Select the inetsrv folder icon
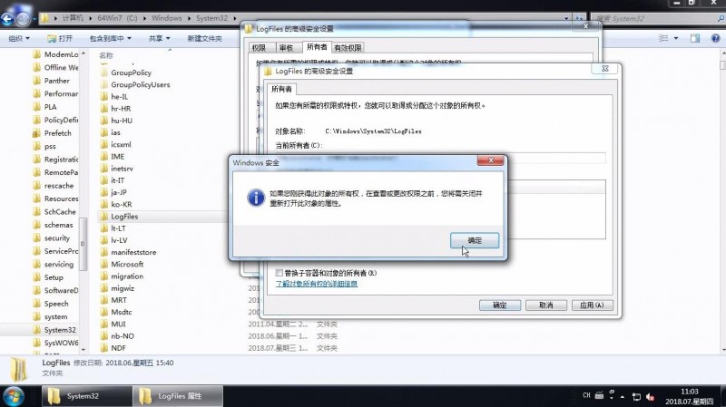 pos(104,169)
